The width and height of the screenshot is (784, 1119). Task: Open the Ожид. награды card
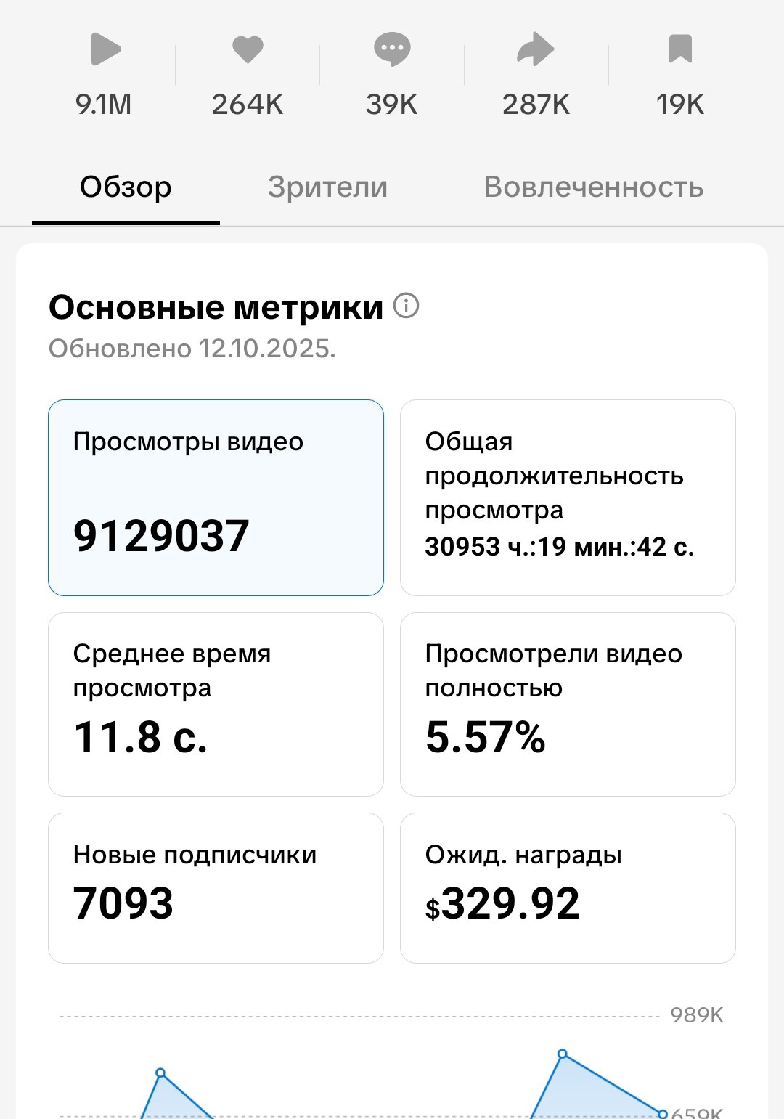(568, 887)
